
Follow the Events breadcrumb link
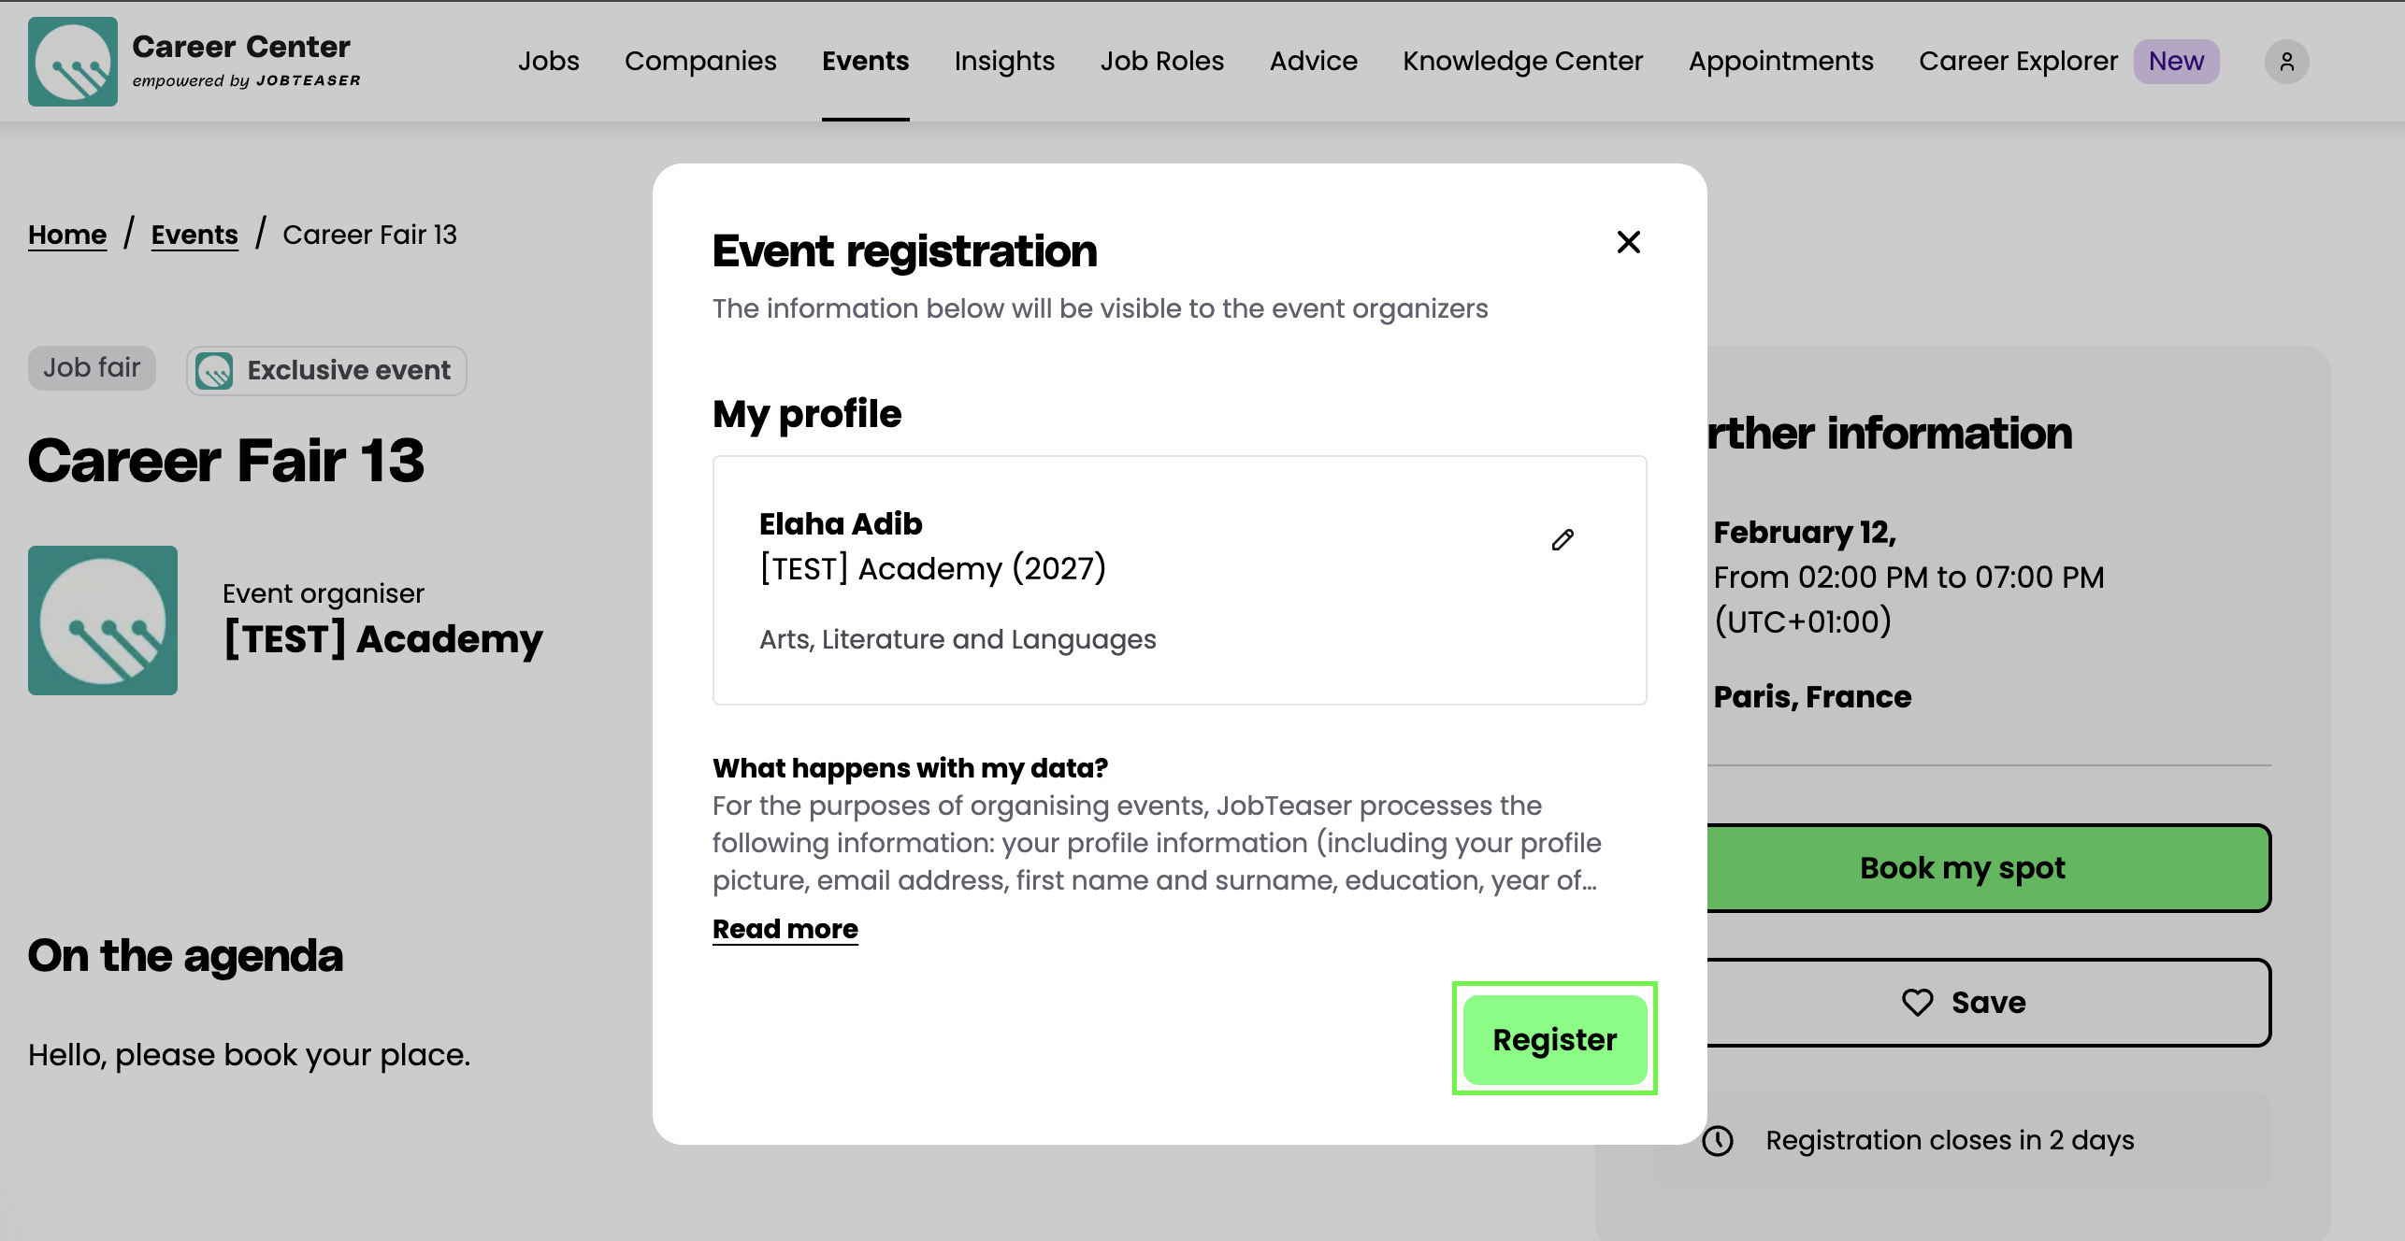pyautogui.click(x=194, y=235)
